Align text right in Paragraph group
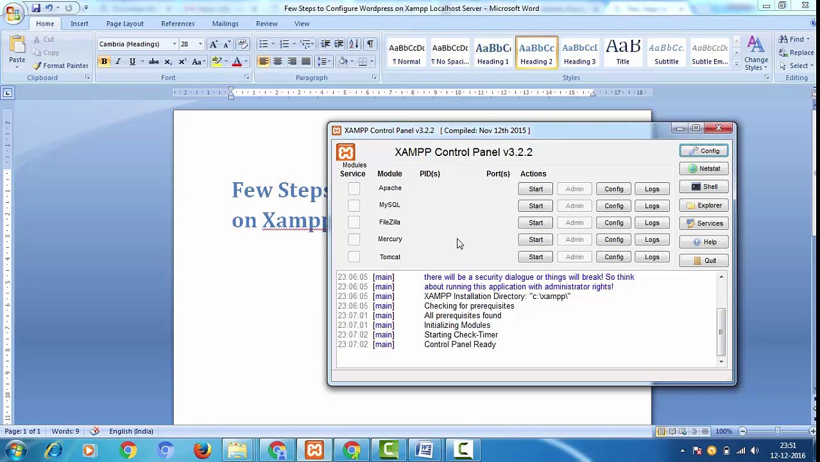 [x=292, y=62]
